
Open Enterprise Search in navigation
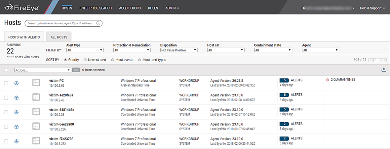[96, 8]
